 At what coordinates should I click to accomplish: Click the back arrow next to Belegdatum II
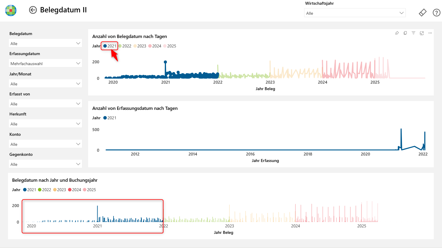click(x=33, y=10)
